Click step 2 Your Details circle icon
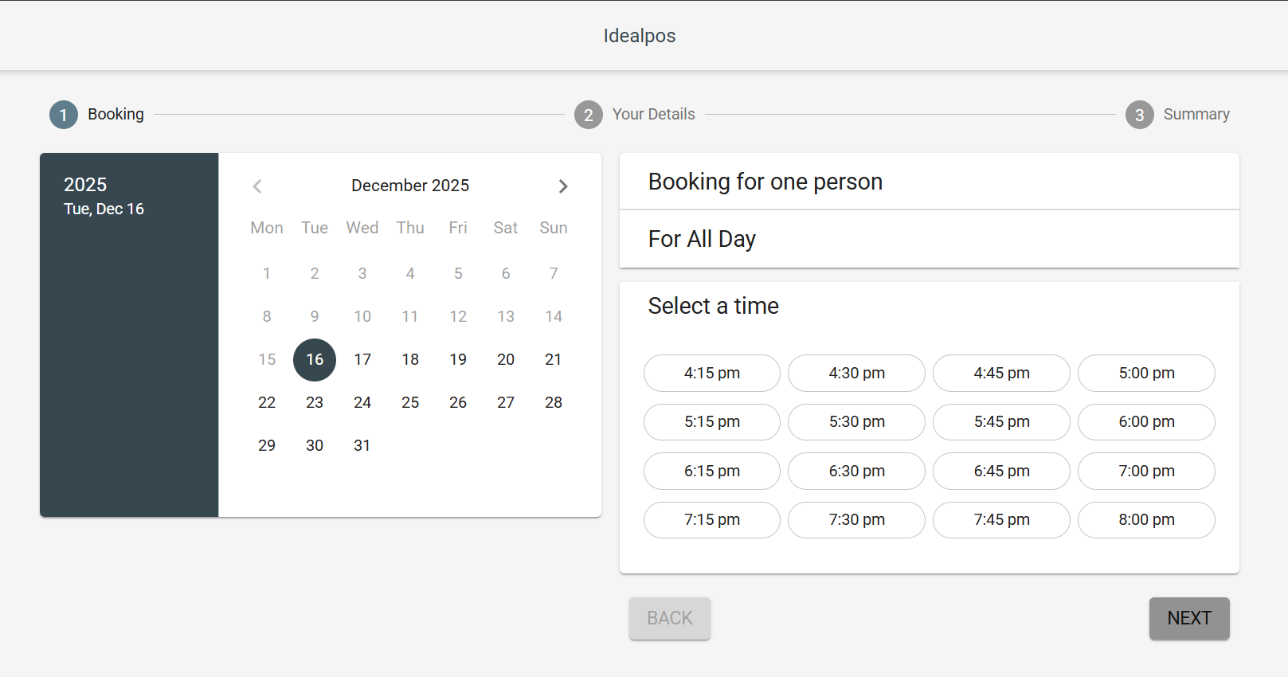 click(x=588, y=115)
